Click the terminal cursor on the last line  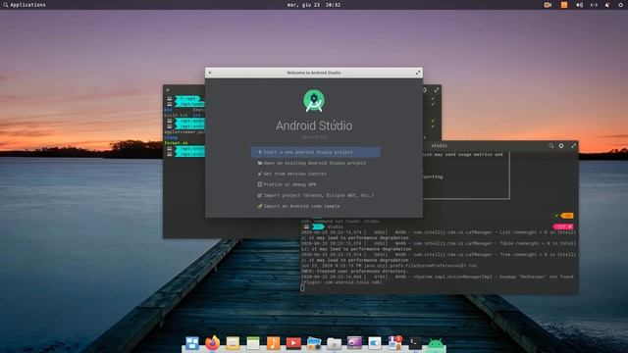(303, 287)
